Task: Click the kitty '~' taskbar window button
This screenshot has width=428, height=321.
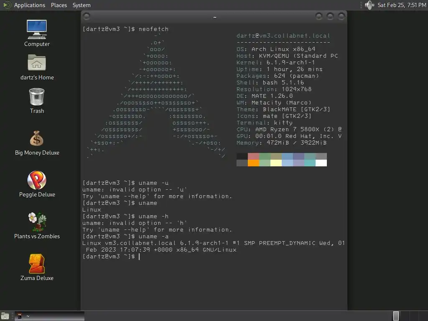Action: coord(49,316)
